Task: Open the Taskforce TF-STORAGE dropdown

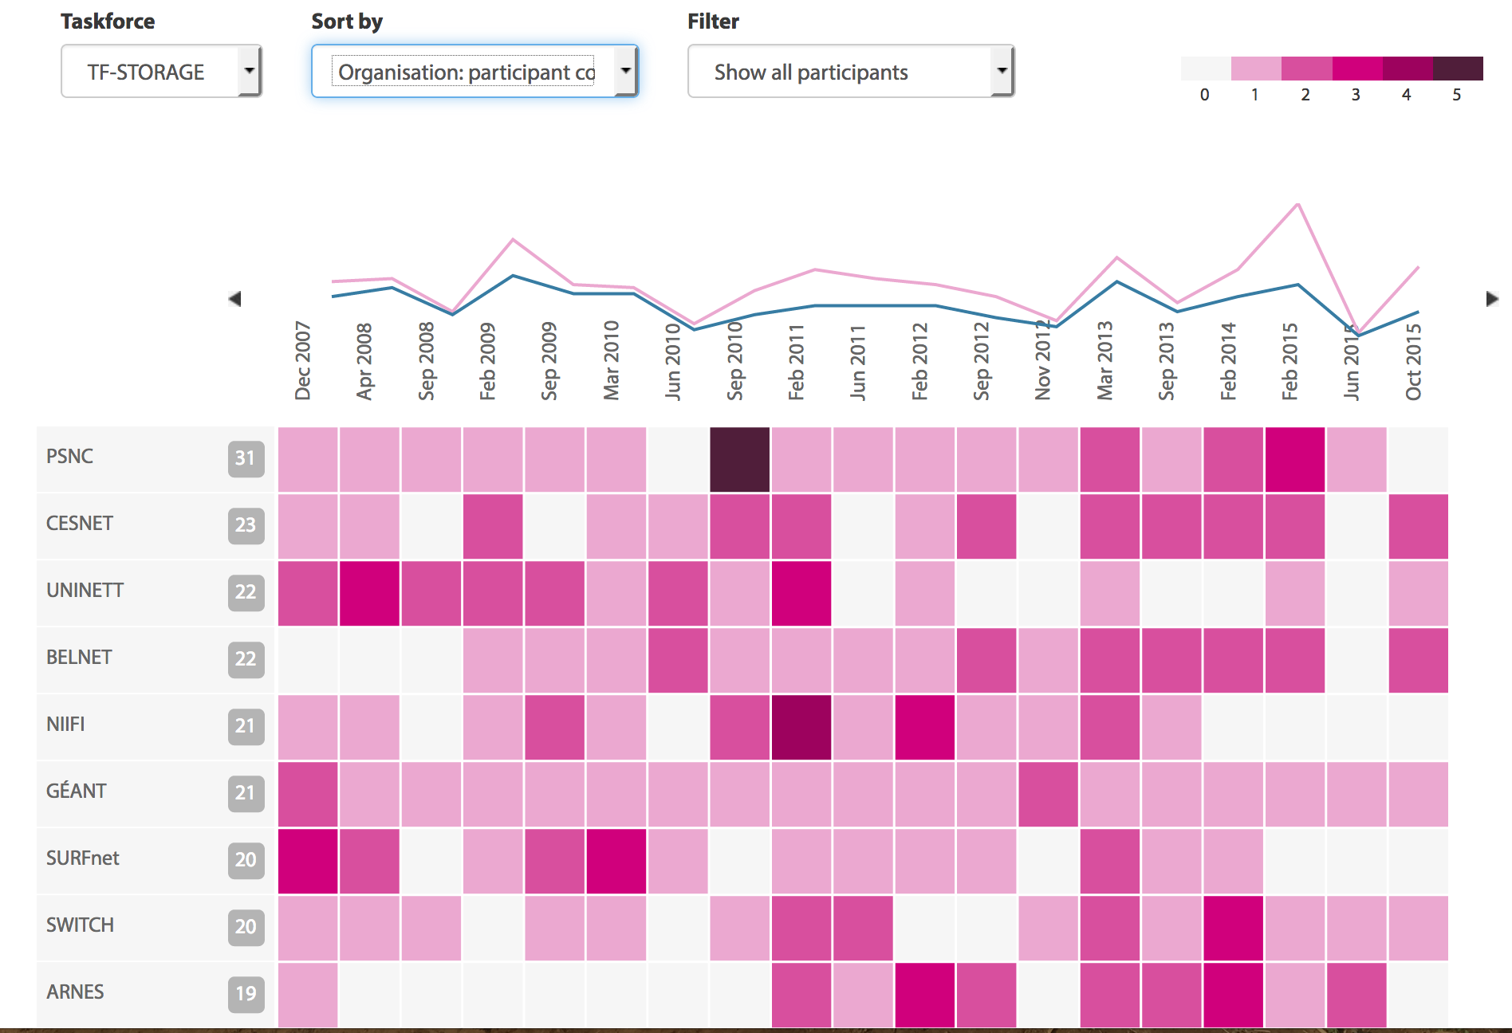Action: point(161,72)
